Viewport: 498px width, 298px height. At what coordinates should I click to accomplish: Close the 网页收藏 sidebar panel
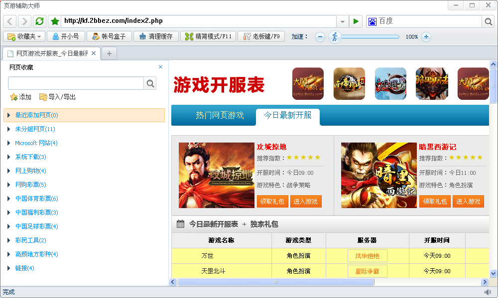(x=160, y=67)
